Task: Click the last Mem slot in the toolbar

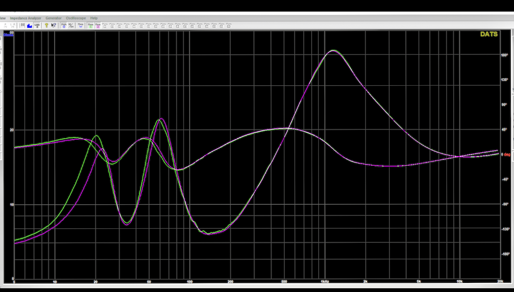Action: (x=229, y=25)
